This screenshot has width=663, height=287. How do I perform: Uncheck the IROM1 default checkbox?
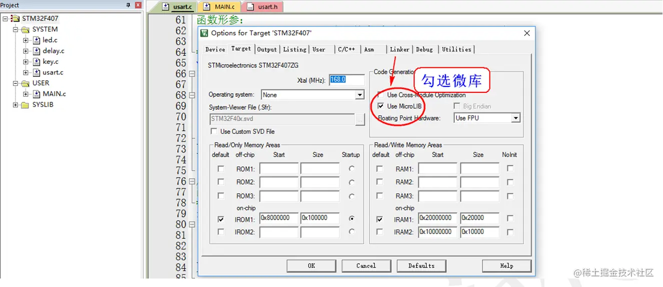221,219
